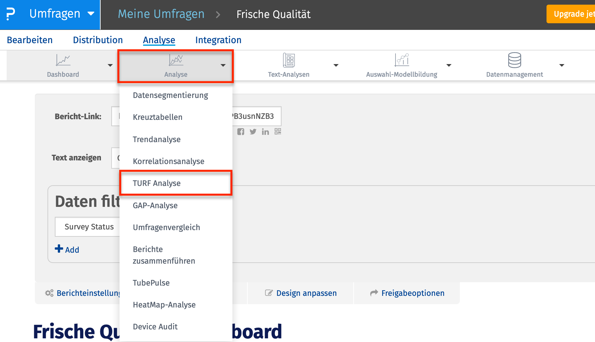Show QR code for report link
This screenshot has height=342, width=595.
[x=278, y=131]
